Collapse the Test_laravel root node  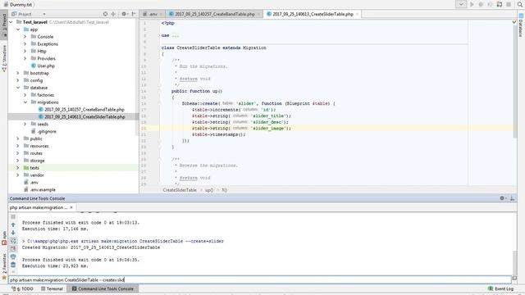point(11,22)
